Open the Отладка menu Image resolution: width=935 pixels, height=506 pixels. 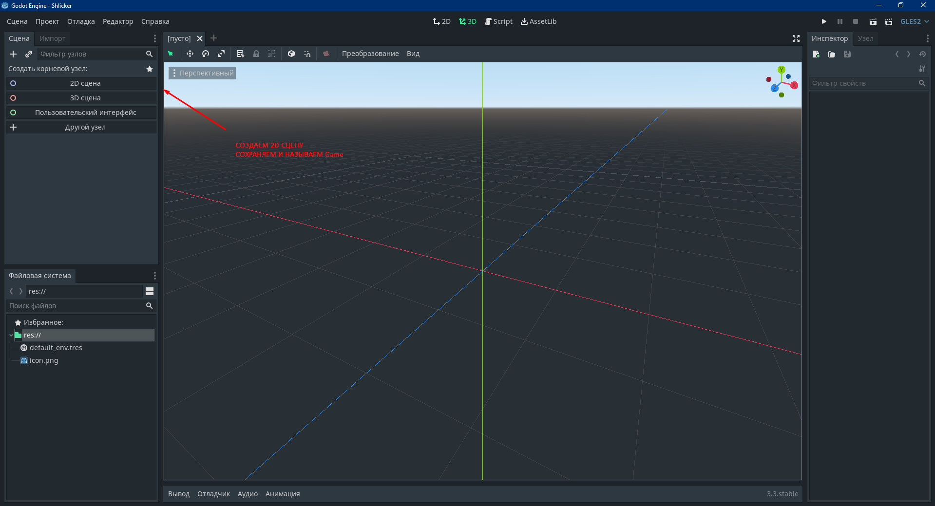[x=81, y=21]
